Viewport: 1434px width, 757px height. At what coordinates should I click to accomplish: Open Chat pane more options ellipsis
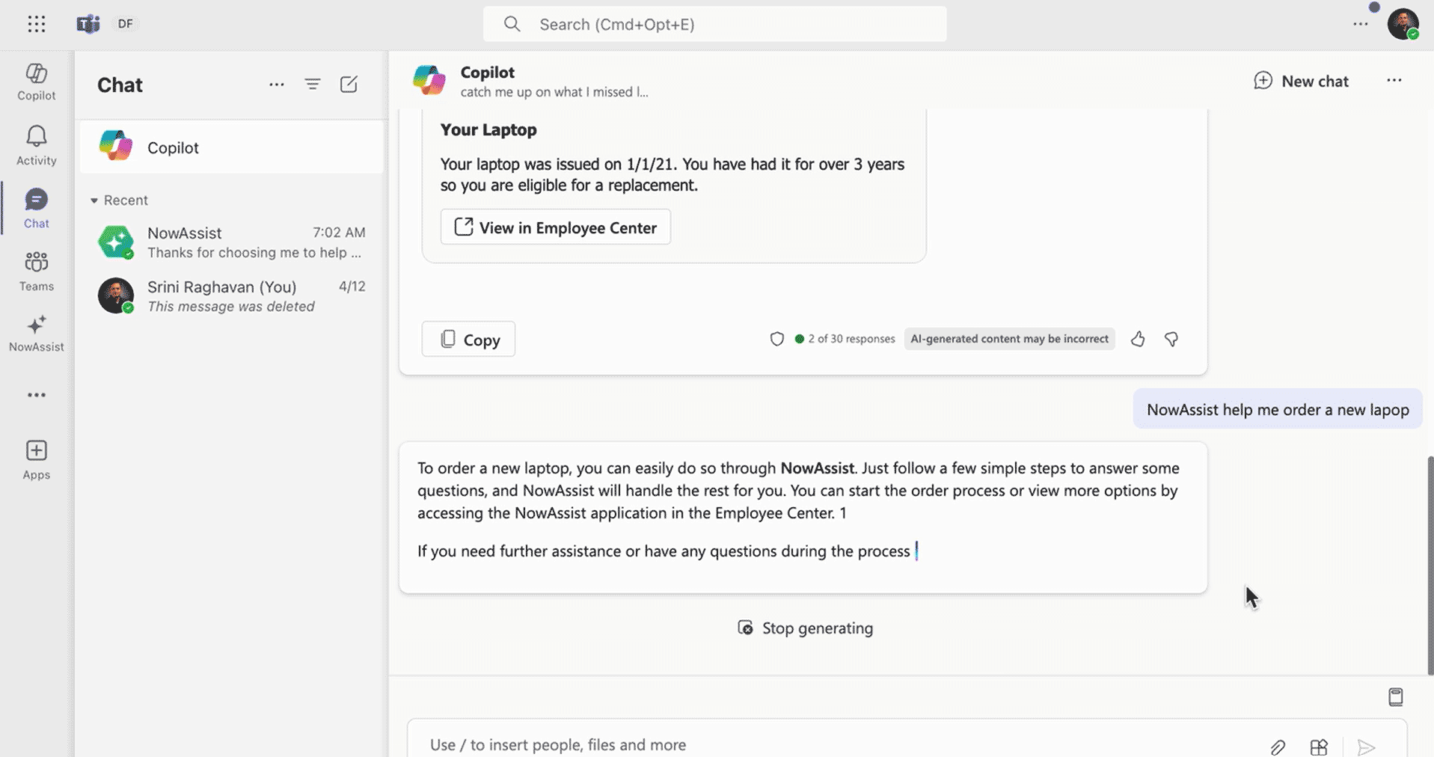277,85
